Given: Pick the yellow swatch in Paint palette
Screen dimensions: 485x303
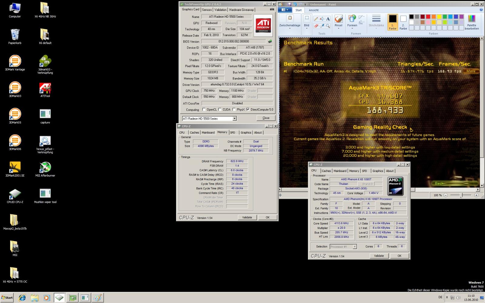Looking at the screenshot, I should click(x=440, y=17).
